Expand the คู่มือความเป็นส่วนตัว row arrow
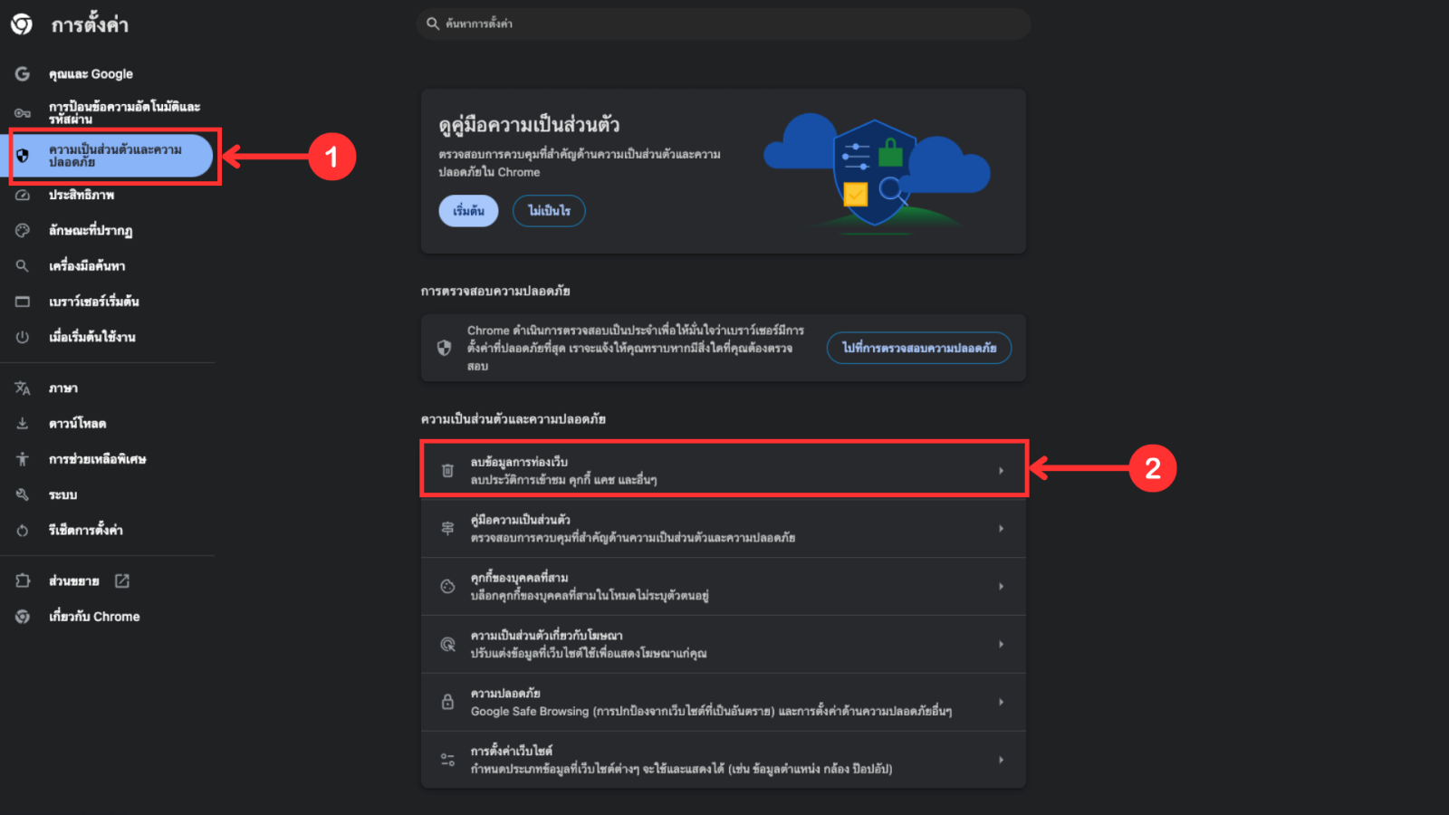Viewport: 1449px width, 815px height. 1001,528
